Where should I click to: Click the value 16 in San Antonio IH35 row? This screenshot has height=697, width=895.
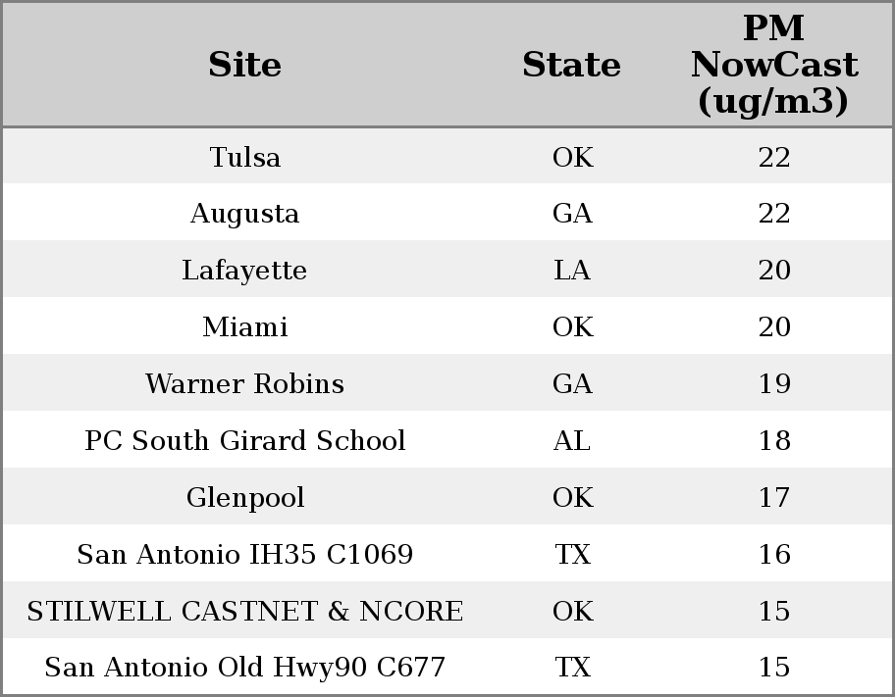pyautogui.click(x=774, y=554)
